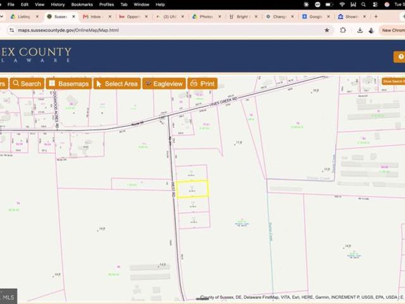The height and width of the screenshot is (304, 405).
Task: Open the Bookmarks menu
Action: (x=82, y=4)
